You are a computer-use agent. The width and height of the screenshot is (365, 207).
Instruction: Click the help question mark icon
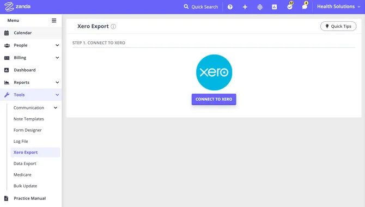(230, 7)
